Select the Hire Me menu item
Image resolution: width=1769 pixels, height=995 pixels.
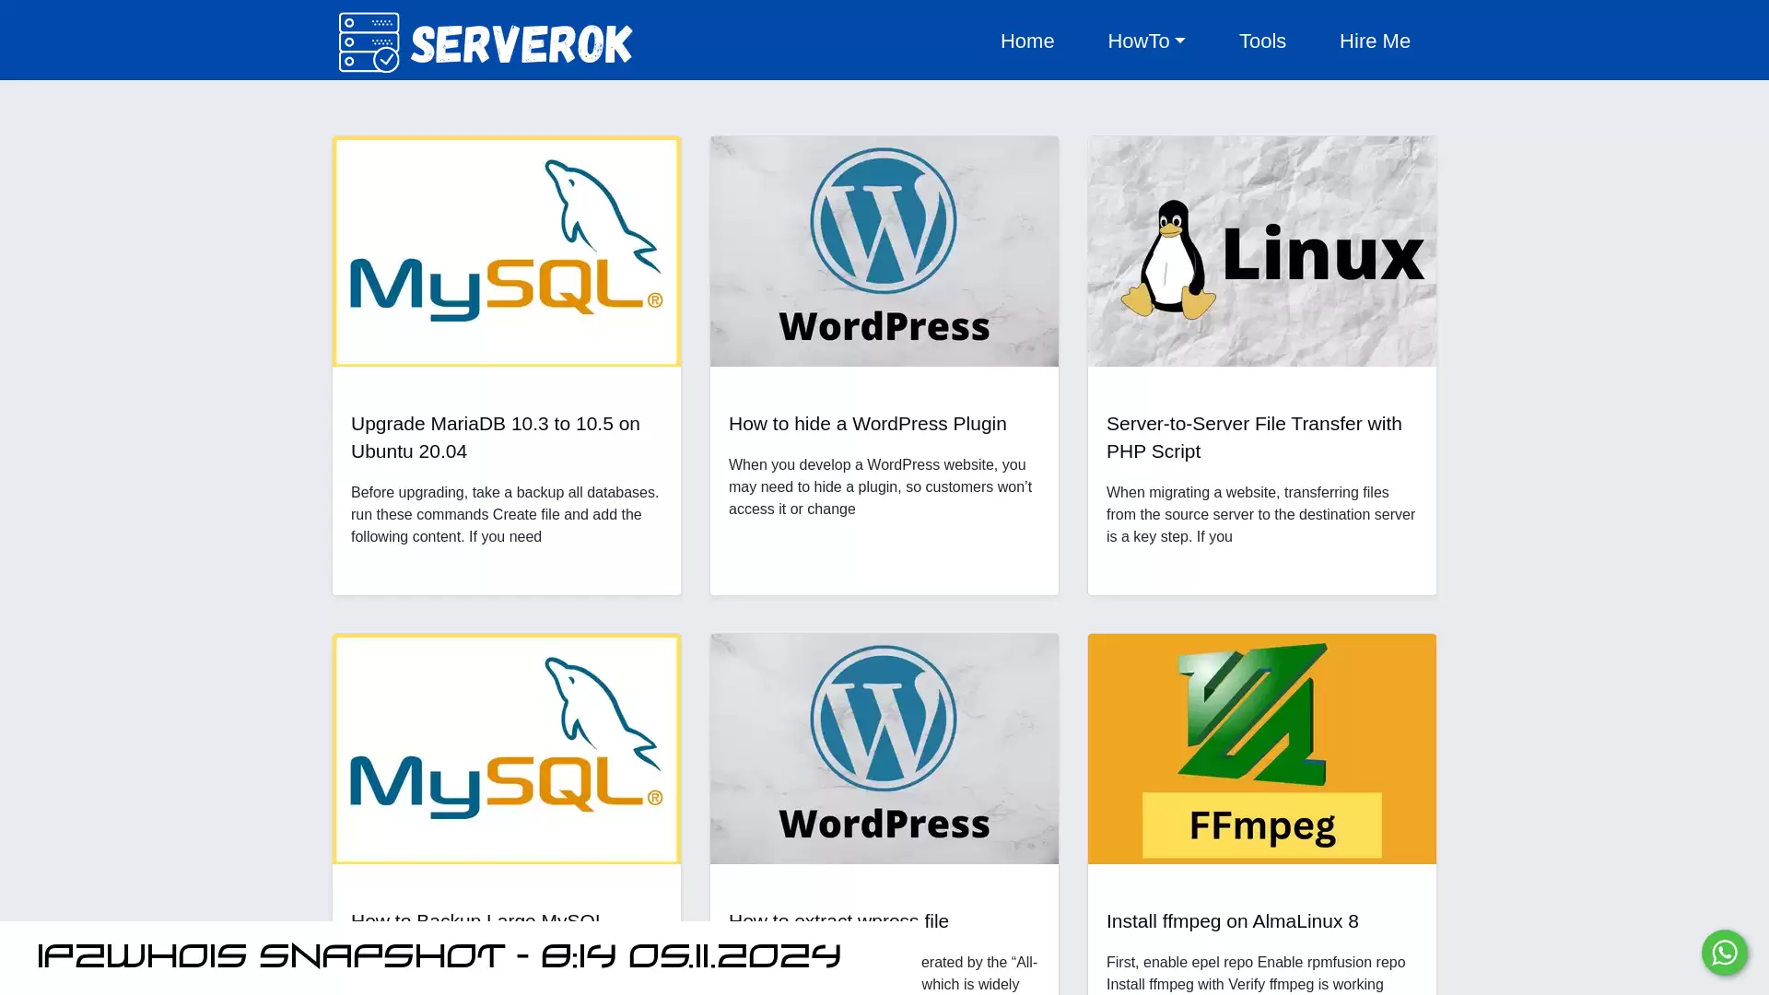(1374, 41)
